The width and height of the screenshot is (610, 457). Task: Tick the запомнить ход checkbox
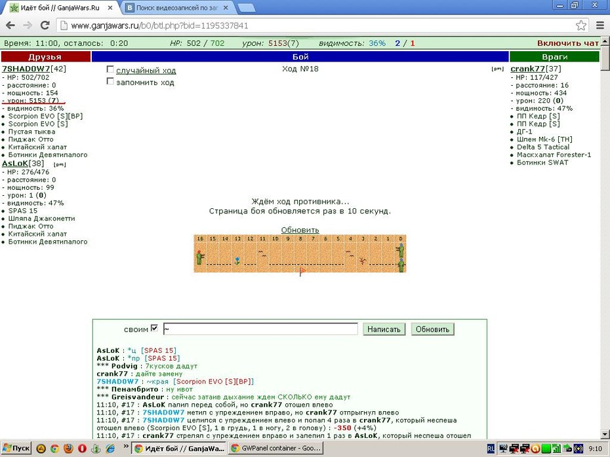point(110,82)
